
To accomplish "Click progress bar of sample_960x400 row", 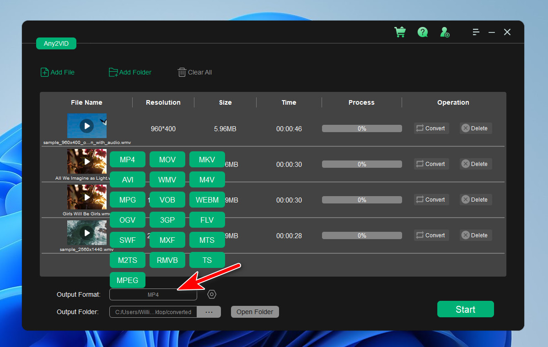I will coord(362,128).
